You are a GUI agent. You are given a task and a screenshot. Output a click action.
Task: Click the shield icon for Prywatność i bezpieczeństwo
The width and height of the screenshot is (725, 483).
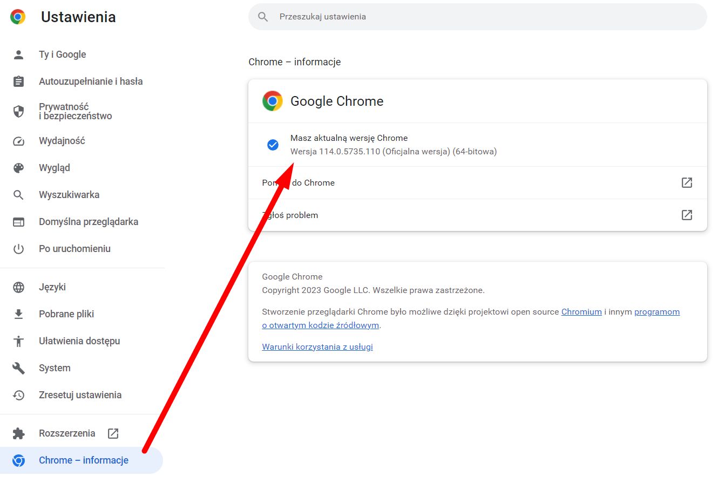click(x=18, y=112)
